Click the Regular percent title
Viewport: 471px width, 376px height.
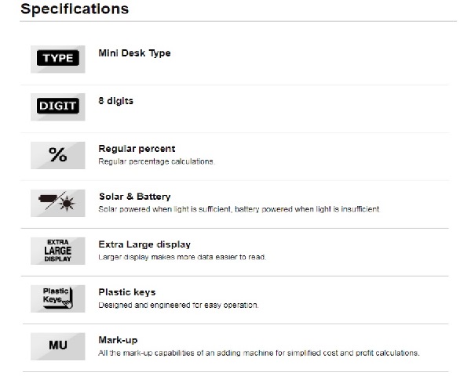[137, 149]
